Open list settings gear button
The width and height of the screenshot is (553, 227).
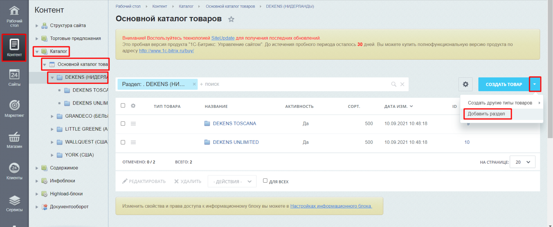465,84
